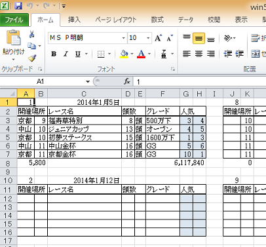Open the Name Box dropdown arrow
266x247 pixels.
click(x=88, y=82)
